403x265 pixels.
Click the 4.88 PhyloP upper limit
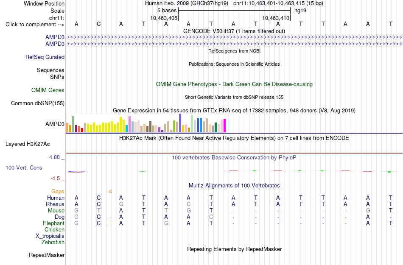[x=54, y=157]
